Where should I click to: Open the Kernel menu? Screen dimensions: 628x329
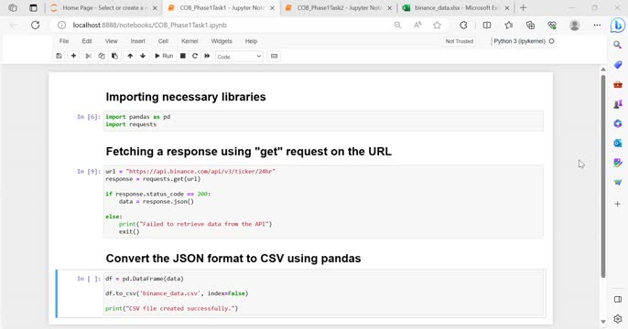pos(189,41)
